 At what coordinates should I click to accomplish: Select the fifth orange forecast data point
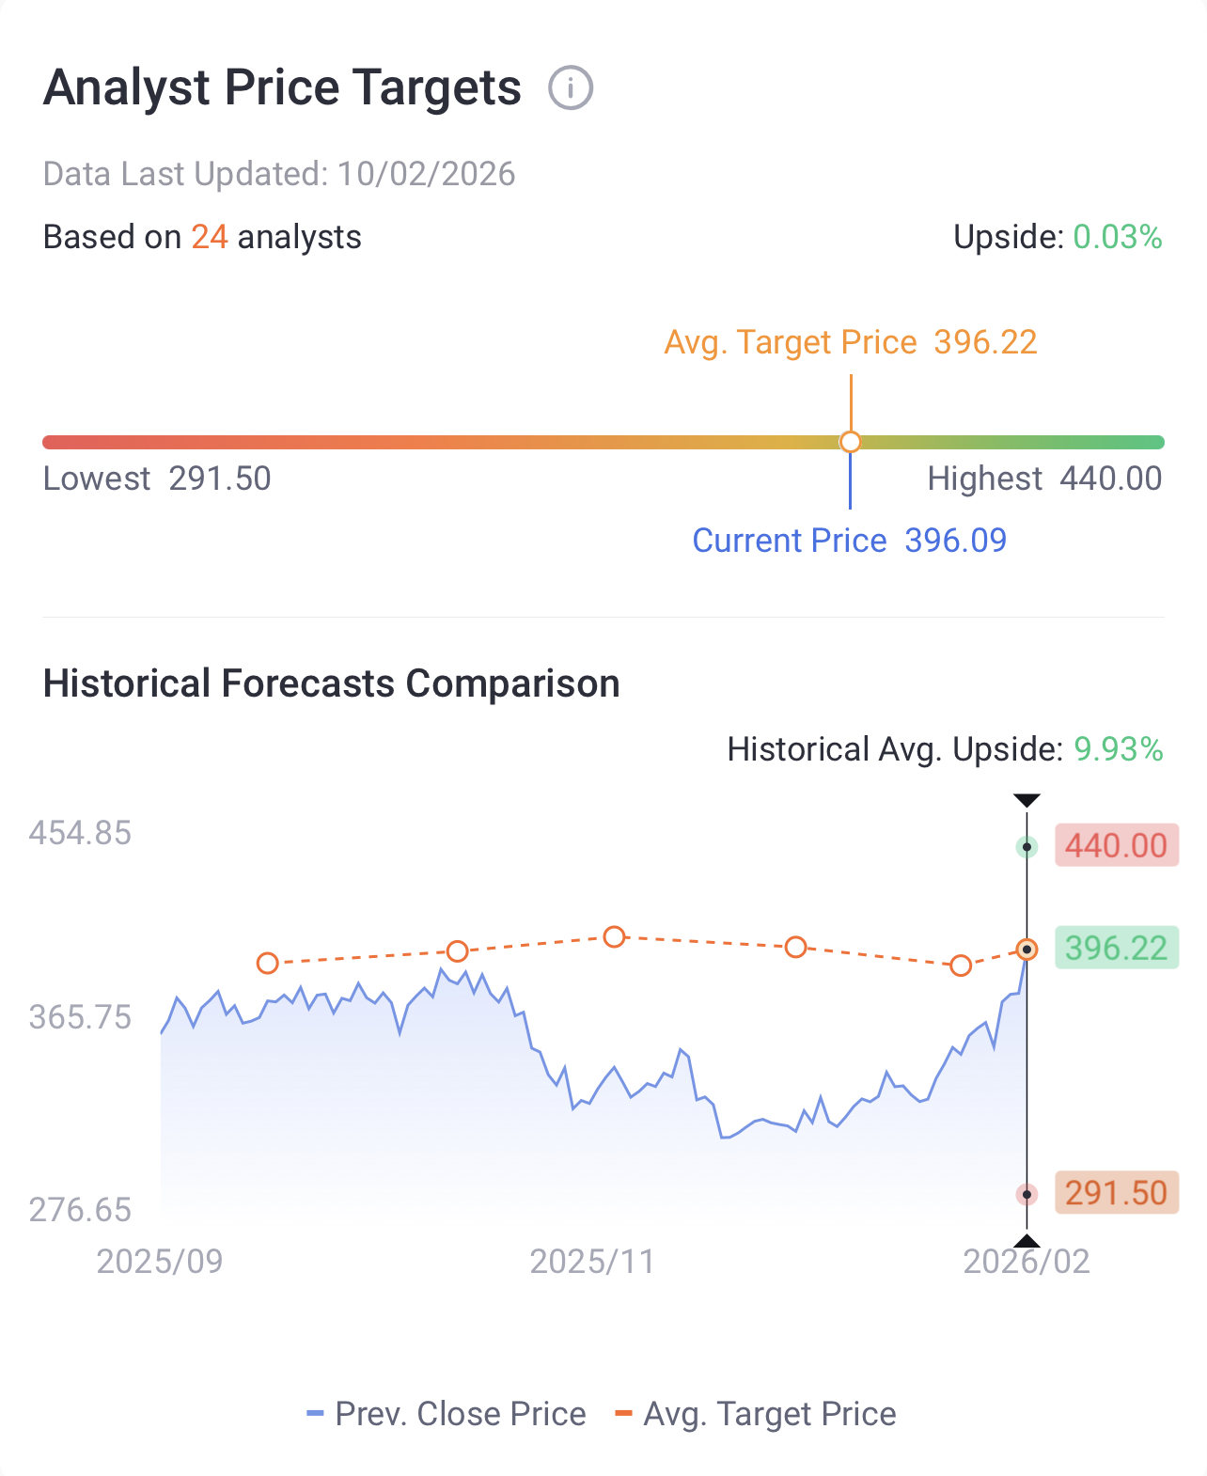960,966
